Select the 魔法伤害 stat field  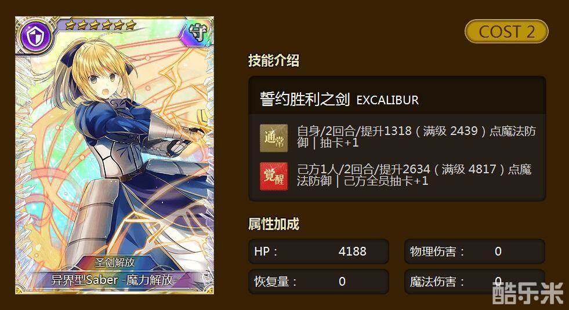[x=474, y=282]
